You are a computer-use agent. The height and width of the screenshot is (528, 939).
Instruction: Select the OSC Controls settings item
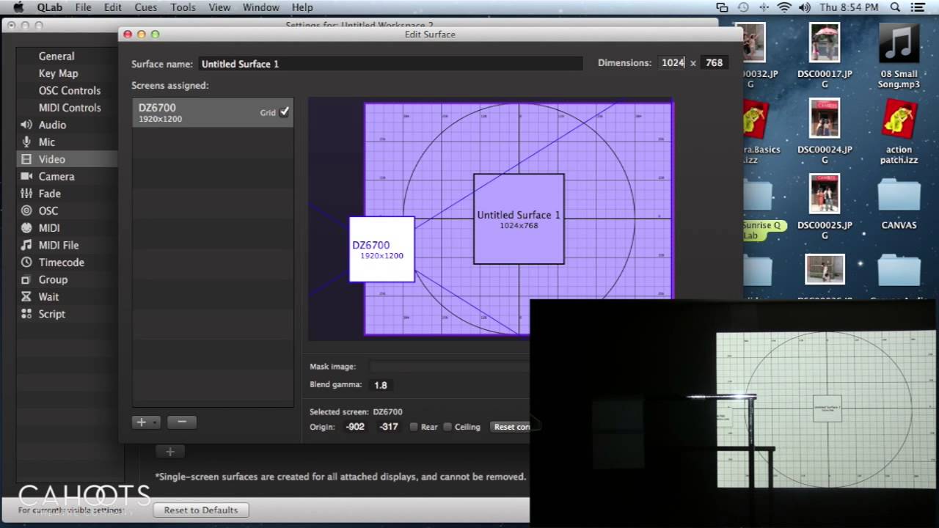pyautogui.click(x=70, y=90)
